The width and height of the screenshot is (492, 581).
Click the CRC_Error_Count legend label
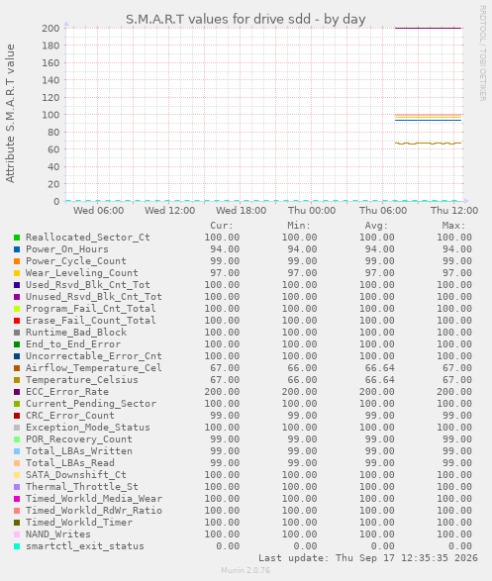click(x=69, y=416)
